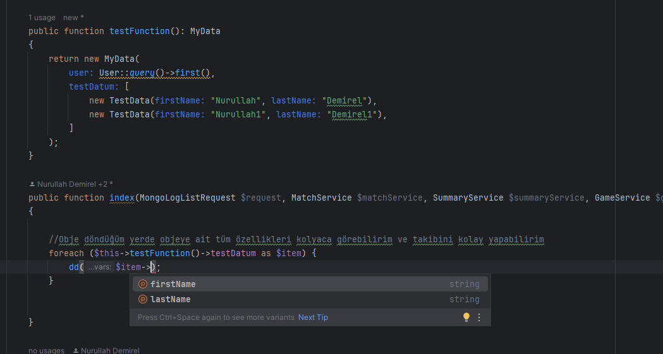Screen dimensions: 663x354
Task: Click the User::query() call
Action: point(131,73)
